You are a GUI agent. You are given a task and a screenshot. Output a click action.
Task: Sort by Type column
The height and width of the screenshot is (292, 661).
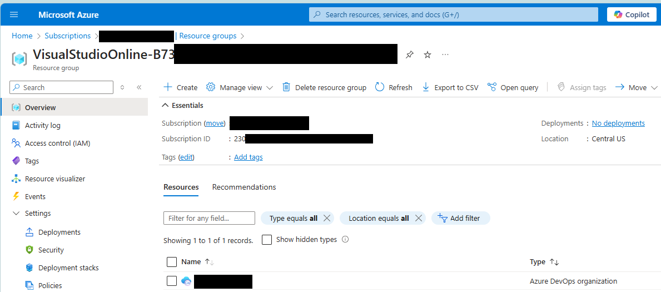(544, 261)
